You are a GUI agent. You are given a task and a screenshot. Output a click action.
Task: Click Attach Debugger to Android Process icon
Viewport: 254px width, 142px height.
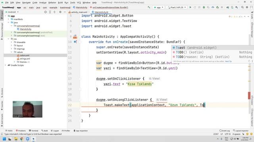[x=217, y=7]
